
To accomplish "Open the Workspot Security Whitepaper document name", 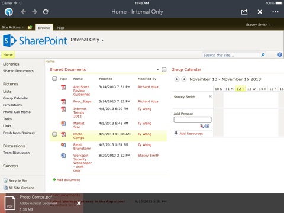I will click(82, 163).
